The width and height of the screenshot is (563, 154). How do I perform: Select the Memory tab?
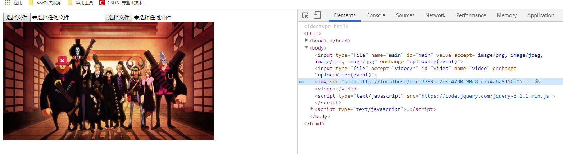click(x=507, y=15)
